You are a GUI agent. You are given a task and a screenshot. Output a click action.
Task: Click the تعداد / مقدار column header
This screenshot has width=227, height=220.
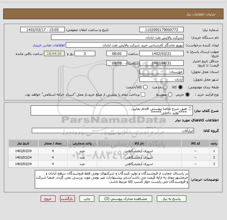coord(53,144)
